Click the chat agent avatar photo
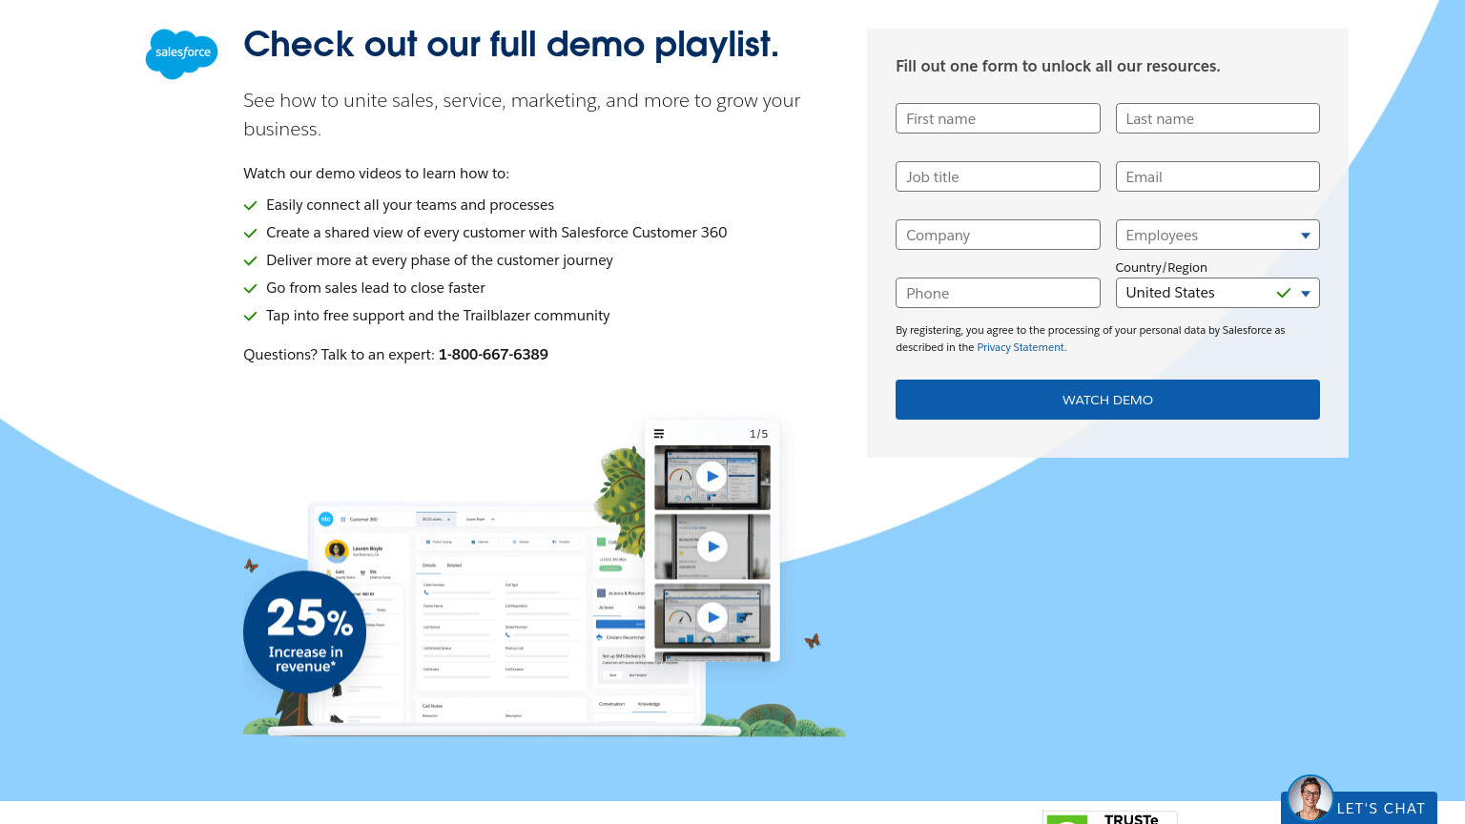This screenshot has height=824, width=1465. [x=1310, y=799]
